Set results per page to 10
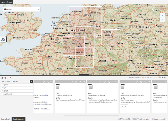Image resolution: width=168 pixels, height=121 pixels. pos(143,77)
